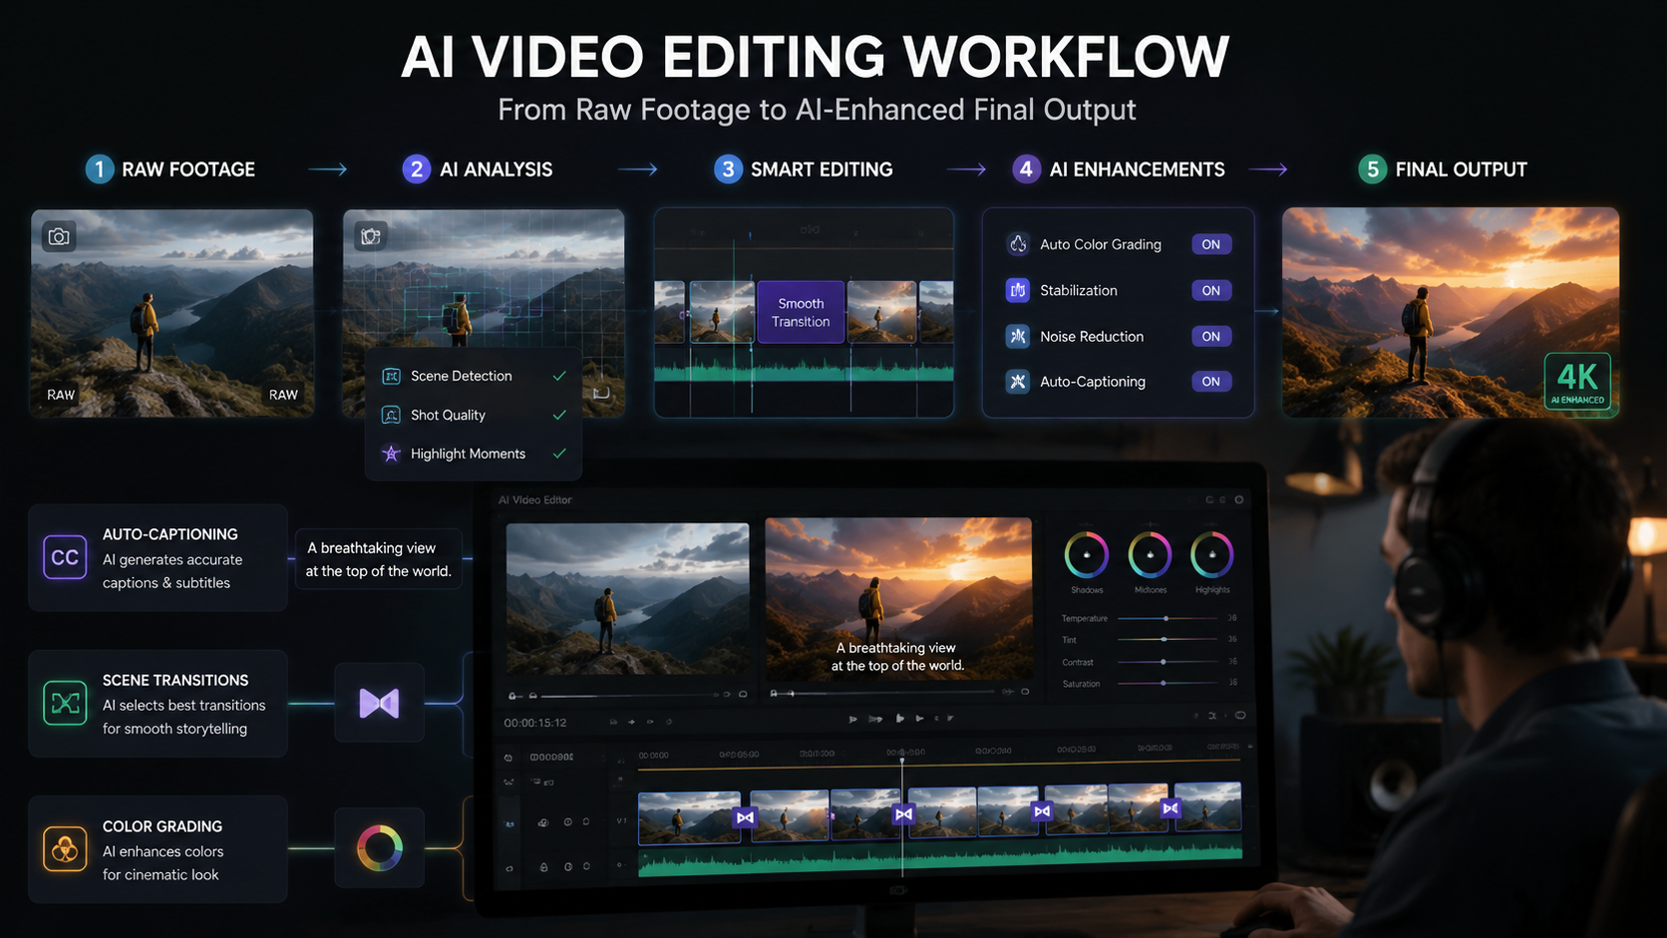
Task: Click the "AI Video Editor" window title
Action: click(535, 500)
